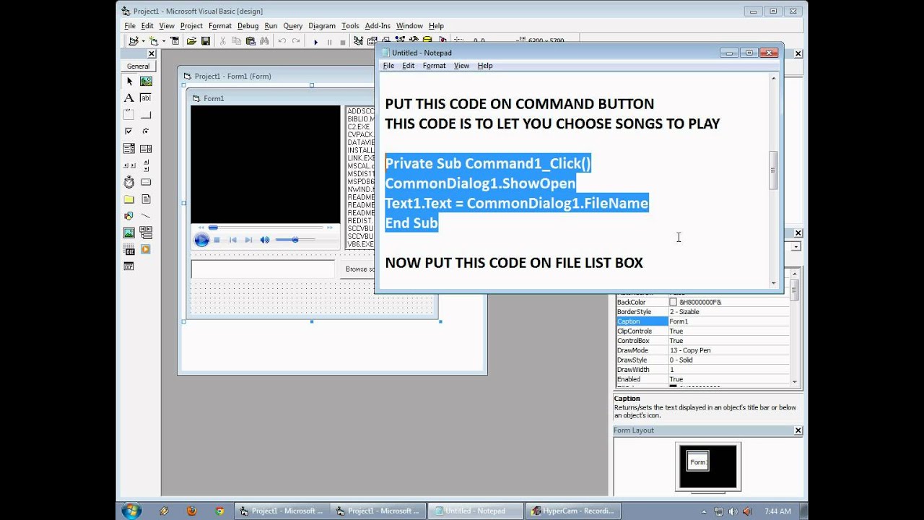
Task: Click Stop on the media player control
Action: [217, 240]
